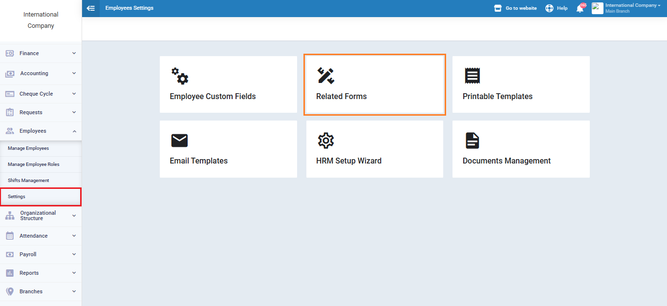Select Manage Employees in the sidebar

(28, 148)
